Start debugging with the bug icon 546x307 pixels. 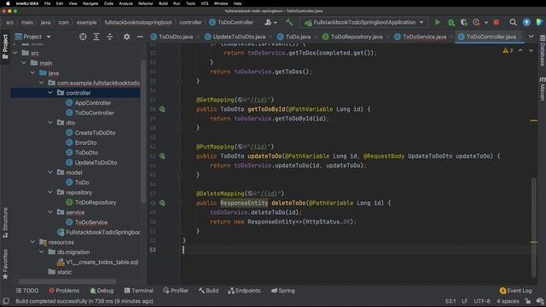tap(451, 22)
